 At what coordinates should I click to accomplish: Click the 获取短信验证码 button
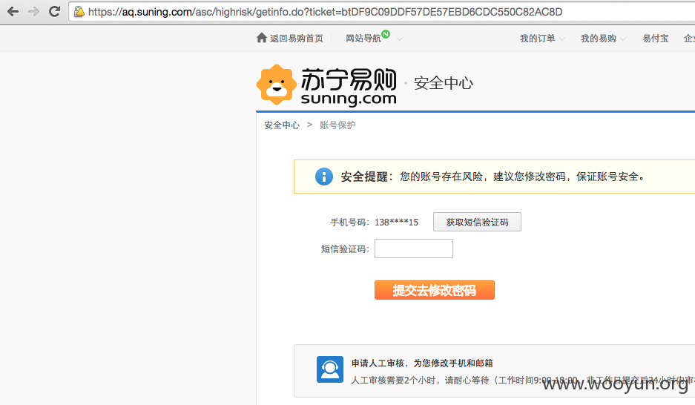(477, 222)
